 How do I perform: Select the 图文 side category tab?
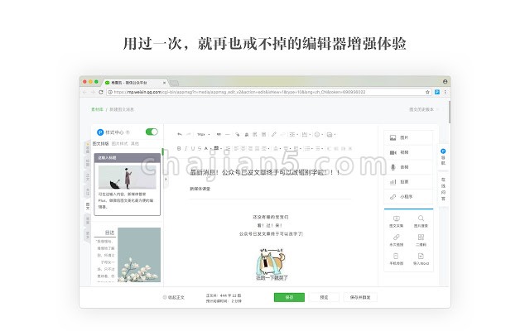tap(88, 206)
